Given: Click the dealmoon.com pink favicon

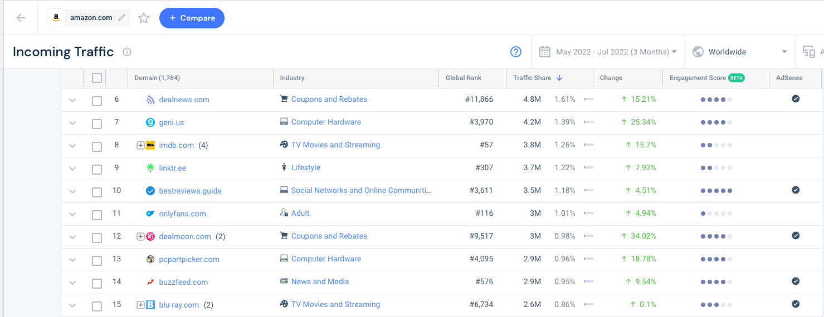Looking at the screenshot, I should tap(150, 236).
